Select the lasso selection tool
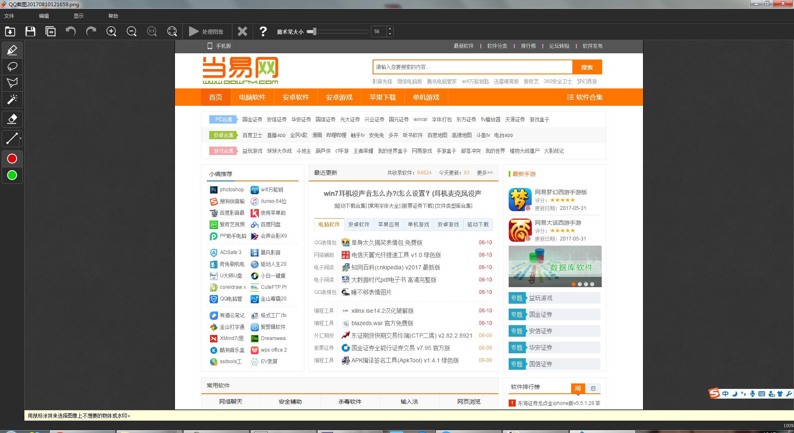 click(12, 67)
